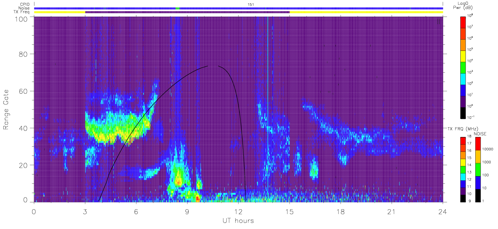The image size is (498, 229).
Task: Click the '100' tick on the Range Gate axis
Action: pyautogui.click(x=21, y=19)
